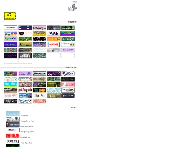
Task: Open the purple ghosts banner button
Action: 25,28
